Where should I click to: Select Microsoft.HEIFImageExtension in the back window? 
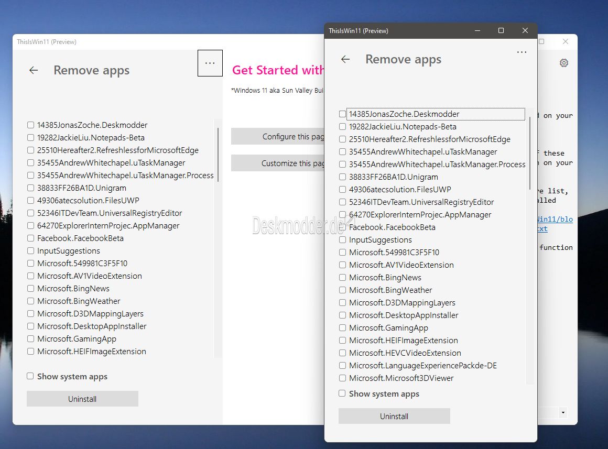point(30,352)
